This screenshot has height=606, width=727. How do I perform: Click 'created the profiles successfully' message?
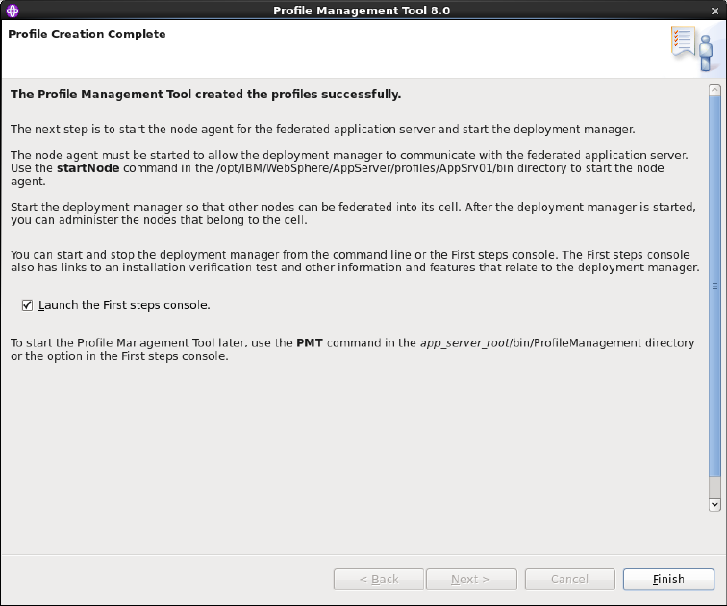pos(298,94)
